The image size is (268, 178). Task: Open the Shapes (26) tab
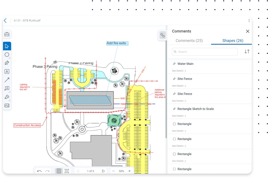point(233,41)
